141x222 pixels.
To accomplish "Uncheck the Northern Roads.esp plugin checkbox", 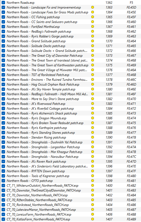I will point(3,3).
